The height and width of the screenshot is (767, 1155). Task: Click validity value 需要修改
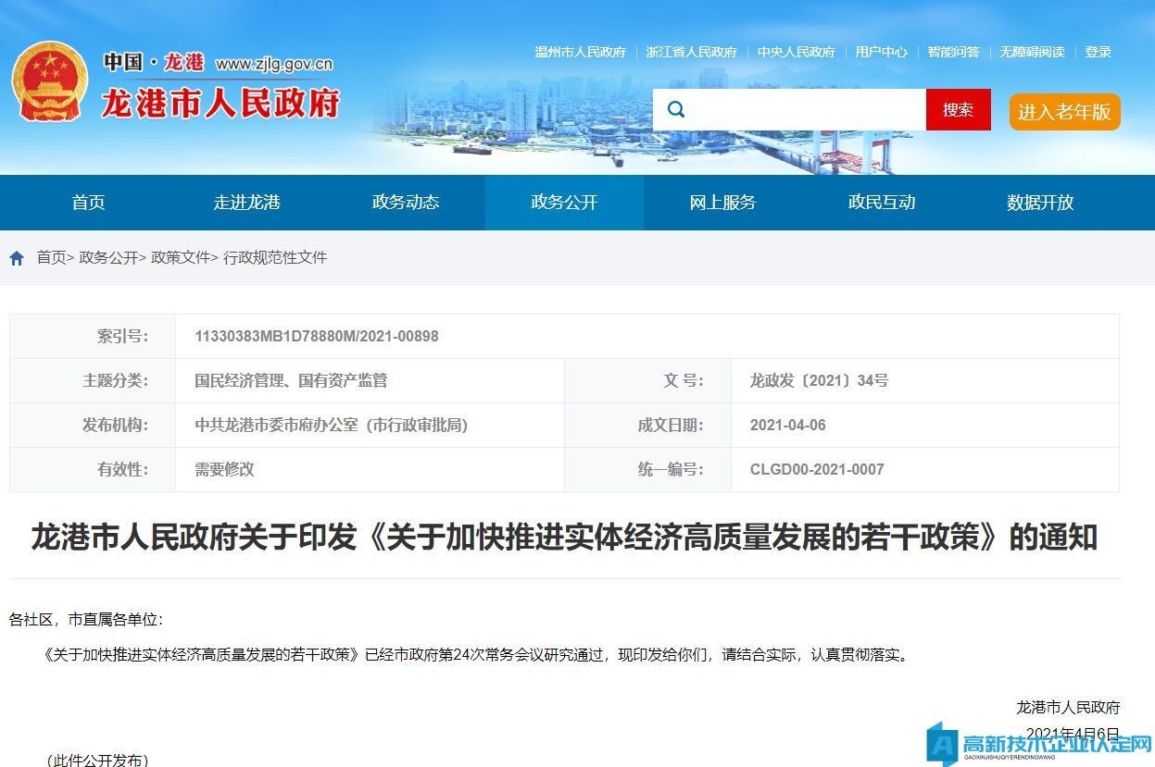(224, 470)
